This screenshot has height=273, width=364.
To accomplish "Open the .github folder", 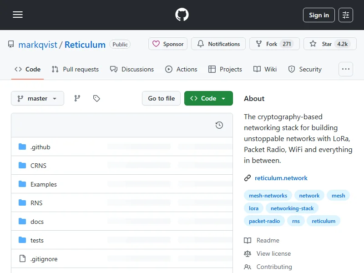I will [x=40, y=147].
